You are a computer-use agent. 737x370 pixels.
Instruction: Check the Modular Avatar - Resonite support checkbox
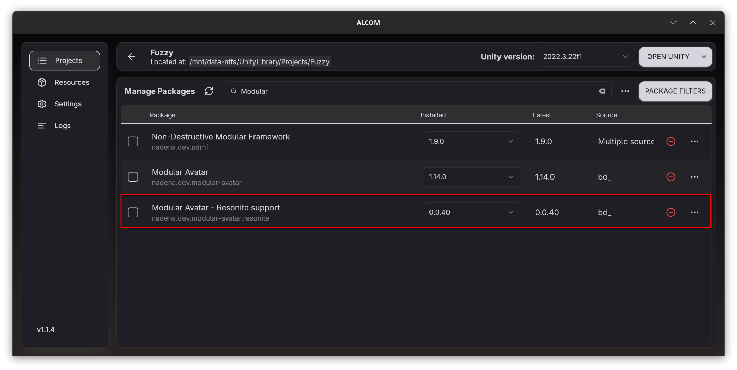tap(133, 212)
